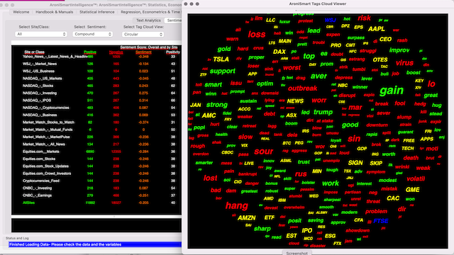Select the NASDAQ_-_Cryptocurrencies row

(96, 108)
